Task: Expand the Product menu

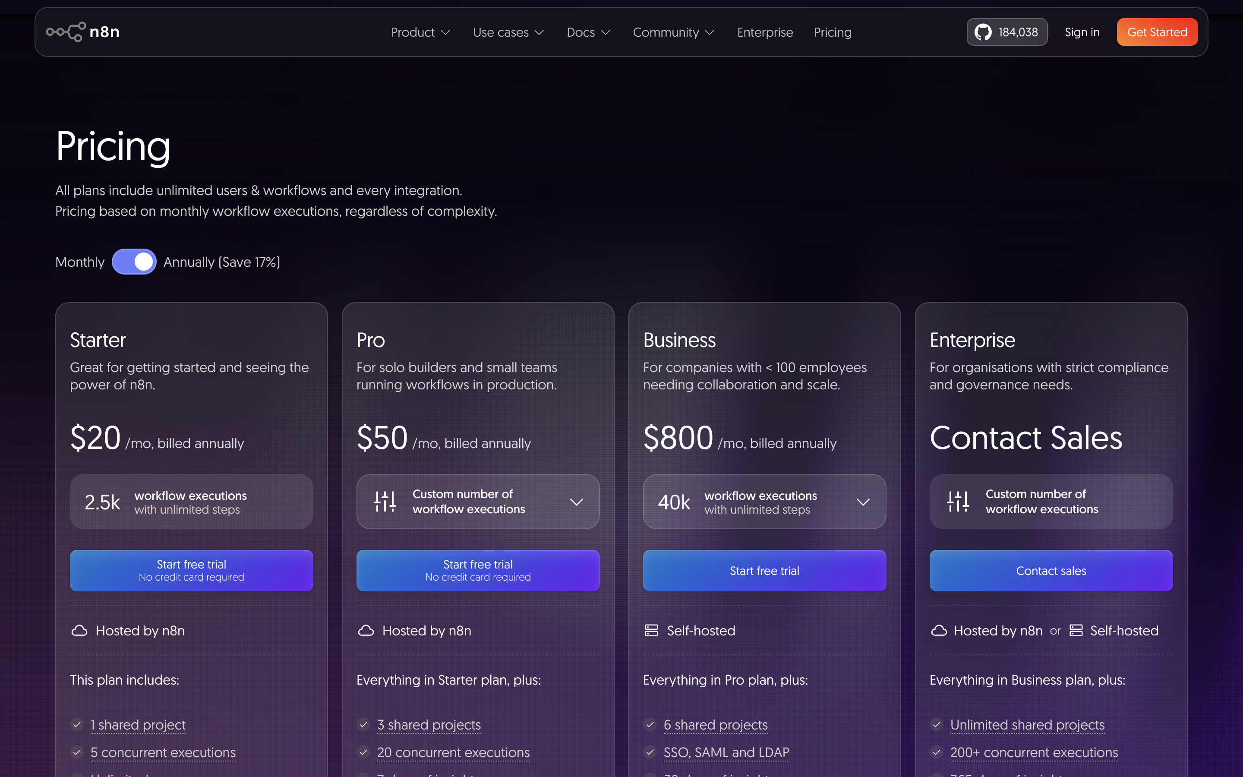Action: 420,32
